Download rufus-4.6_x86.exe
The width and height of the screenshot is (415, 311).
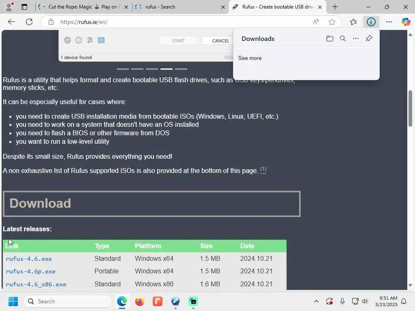coord(36,284)
